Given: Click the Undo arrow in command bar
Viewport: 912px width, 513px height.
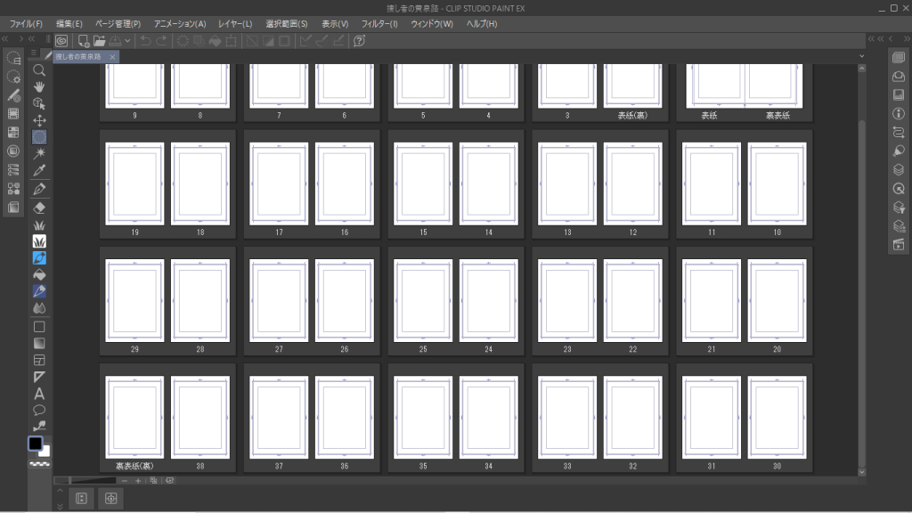Looking at the screenshot, I should click(146, 41).
